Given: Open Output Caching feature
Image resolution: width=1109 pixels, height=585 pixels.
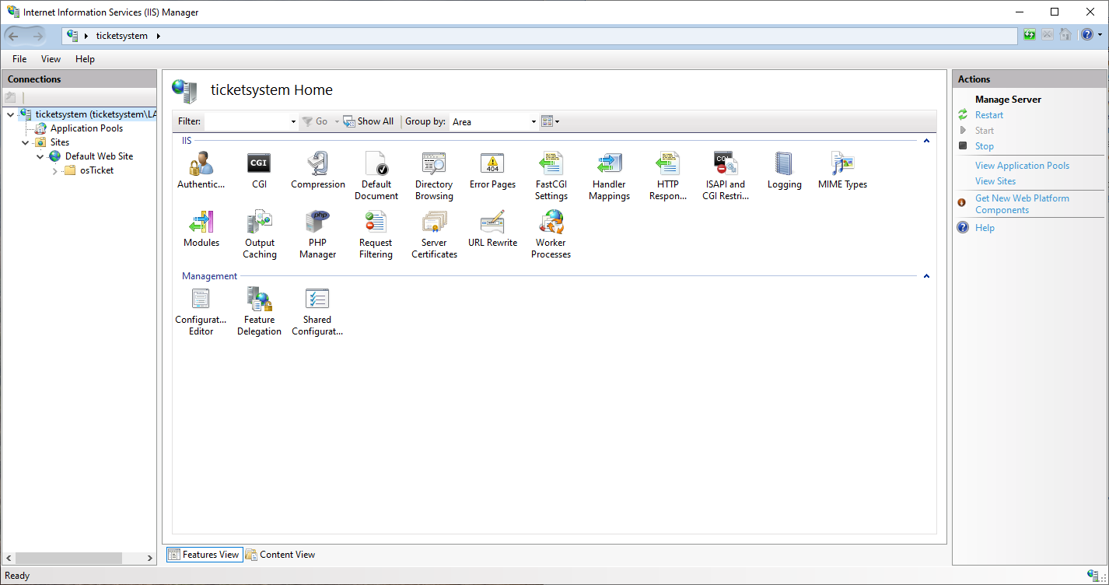Looking at the screenshot, I should (x=260, y=235).
